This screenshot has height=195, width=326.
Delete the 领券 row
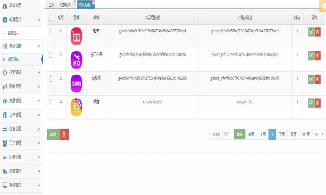[x=317, y=103]
